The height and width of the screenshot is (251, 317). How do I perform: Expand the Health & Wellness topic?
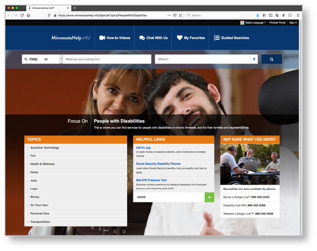point(42,164)
